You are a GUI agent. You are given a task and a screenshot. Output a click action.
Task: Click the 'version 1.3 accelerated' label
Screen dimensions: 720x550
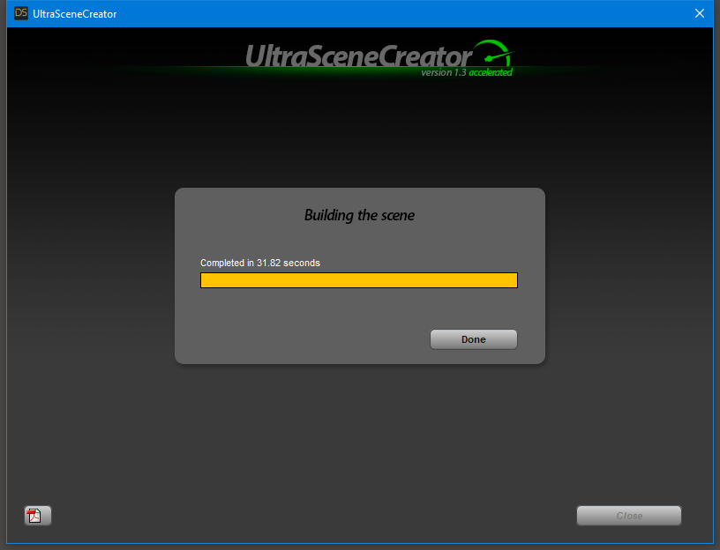(467, 72)
